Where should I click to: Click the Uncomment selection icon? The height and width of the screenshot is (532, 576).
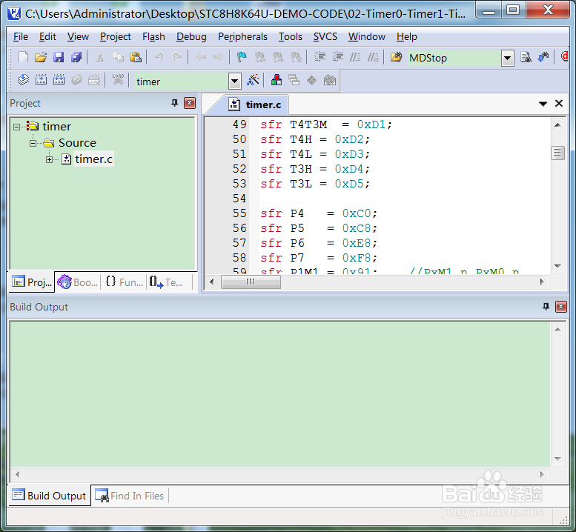[x=373, y=57]
